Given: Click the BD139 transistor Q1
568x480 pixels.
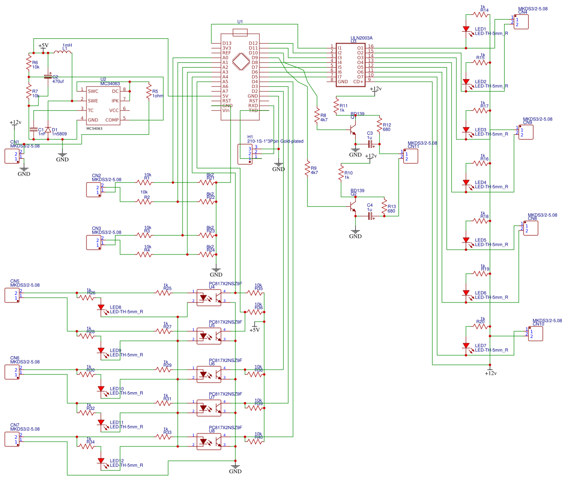Looking at the screenshot, I should click(x=353, y=130).
